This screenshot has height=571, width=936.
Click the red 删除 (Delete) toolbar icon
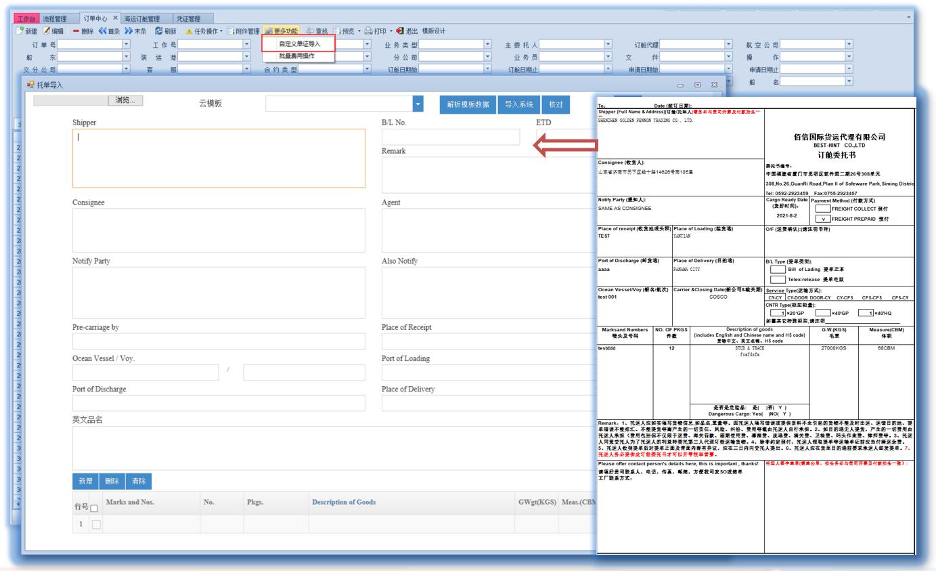coord(76,31)
